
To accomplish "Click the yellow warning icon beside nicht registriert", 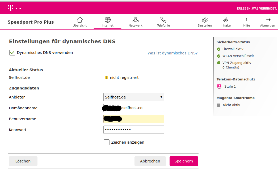I will [106, 78].
